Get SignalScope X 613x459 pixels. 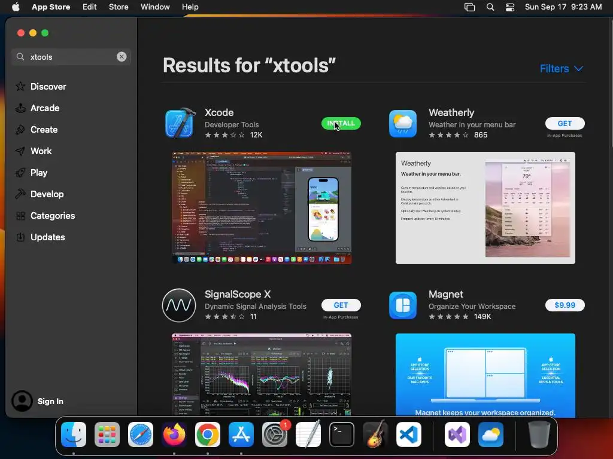coord(341,305)
